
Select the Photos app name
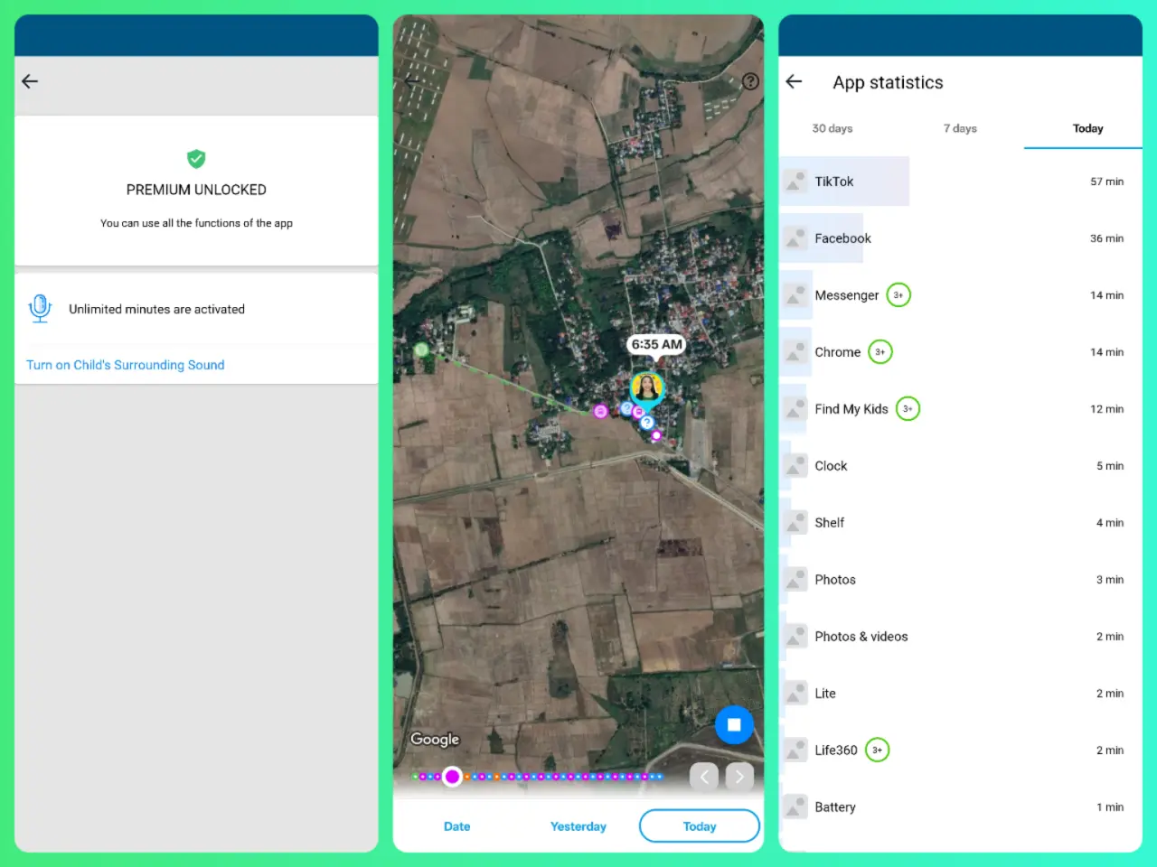point(835,580)
